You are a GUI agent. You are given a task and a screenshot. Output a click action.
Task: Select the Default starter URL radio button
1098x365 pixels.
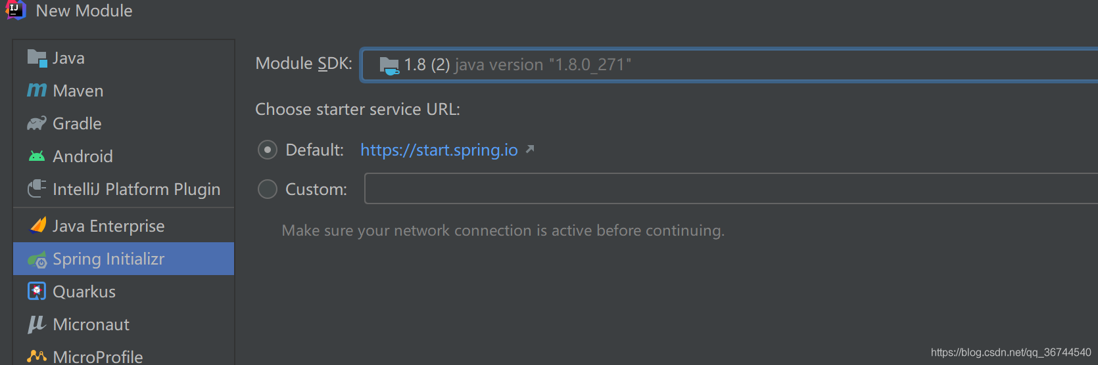click(x=268, y=150)
